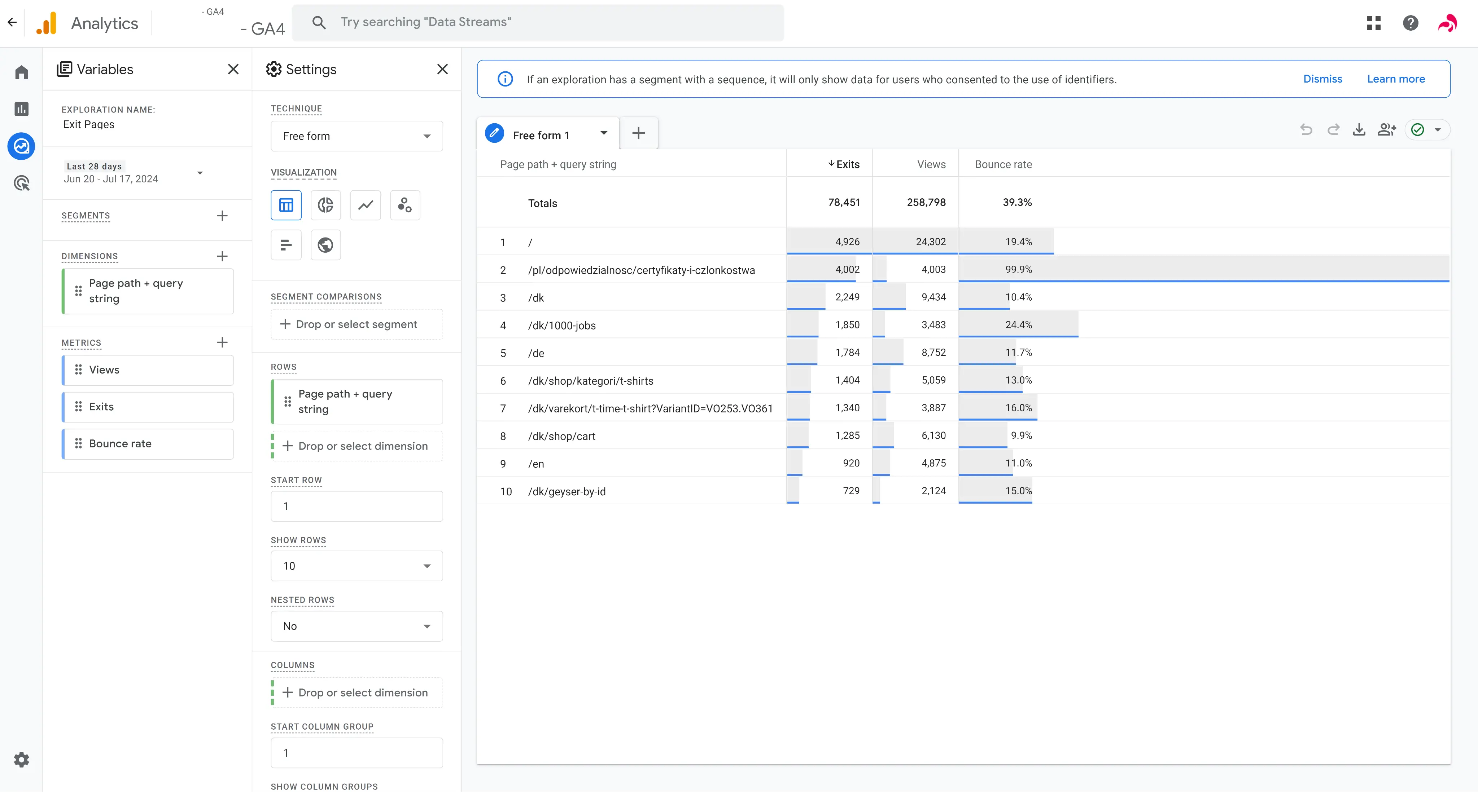The image size is (1478, 792).
Task: Click Drop or select dimension under Columns
Action: coord(357,693)
